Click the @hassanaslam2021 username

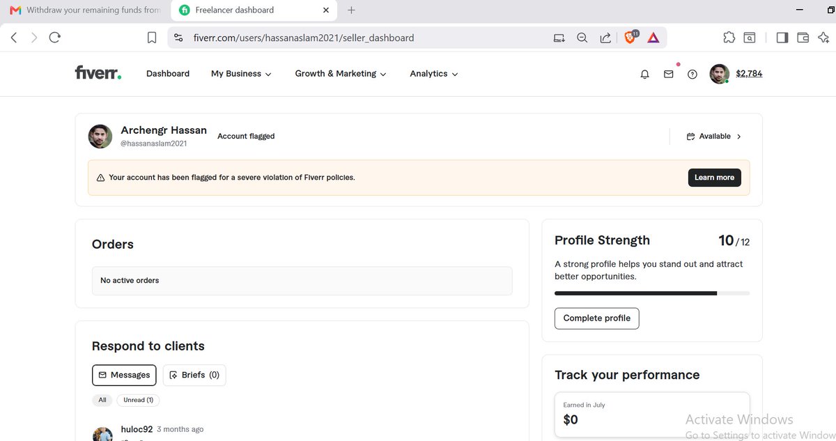pos(154,144)
